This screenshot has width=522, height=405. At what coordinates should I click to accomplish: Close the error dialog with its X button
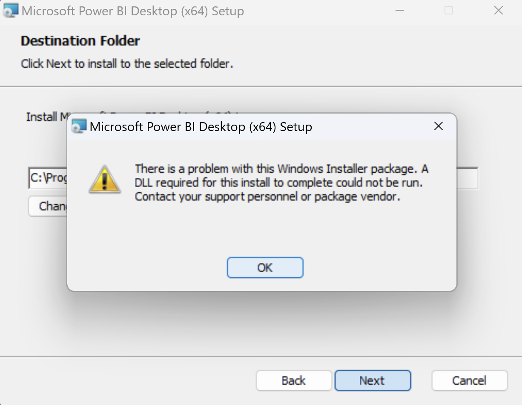(x=438, y=126)
